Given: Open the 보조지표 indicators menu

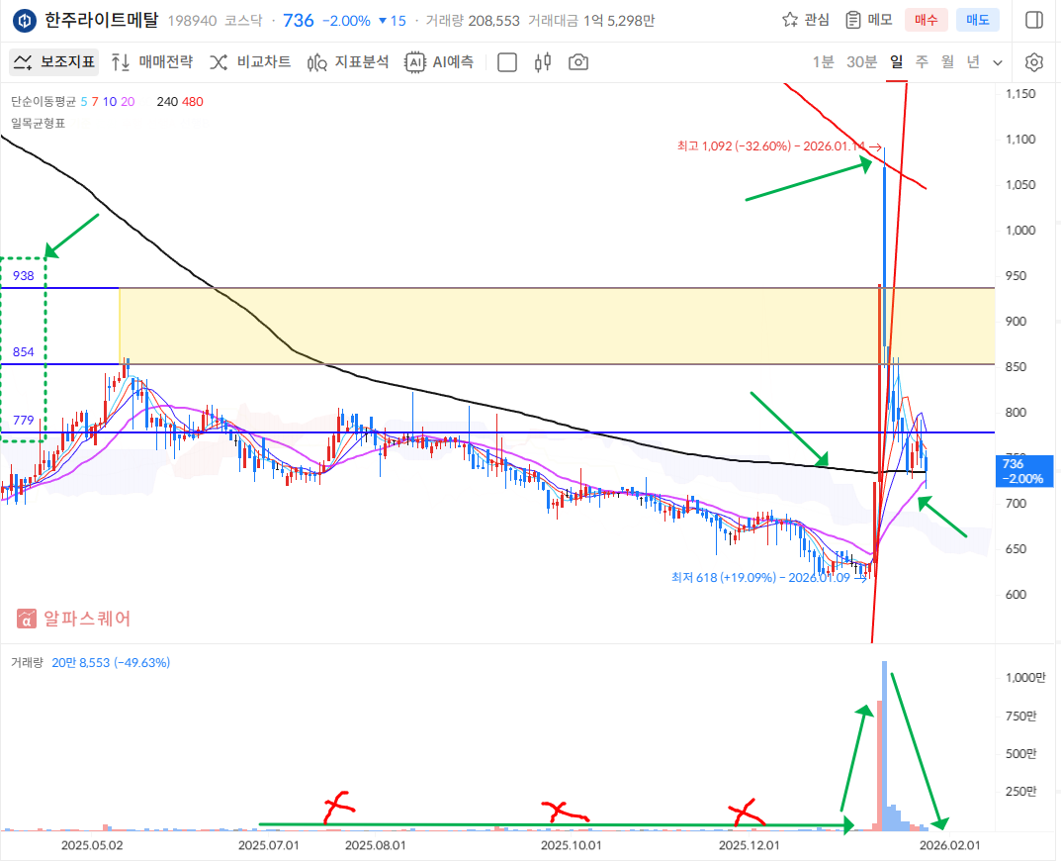Looking at the screenshot, I should click(54, 62).
